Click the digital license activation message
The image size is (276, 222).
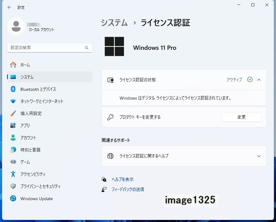(175, 98)
